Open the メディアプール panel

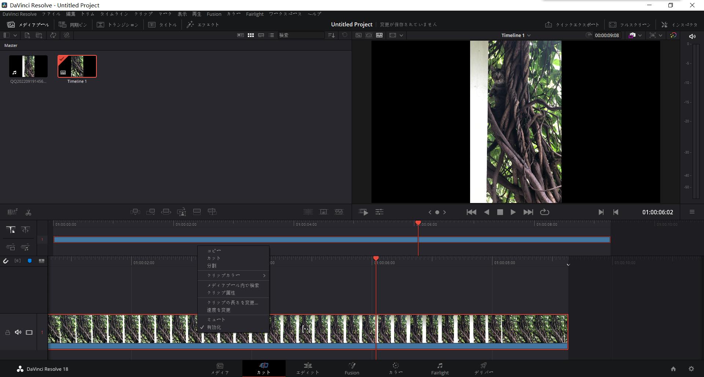click(28, 25)
